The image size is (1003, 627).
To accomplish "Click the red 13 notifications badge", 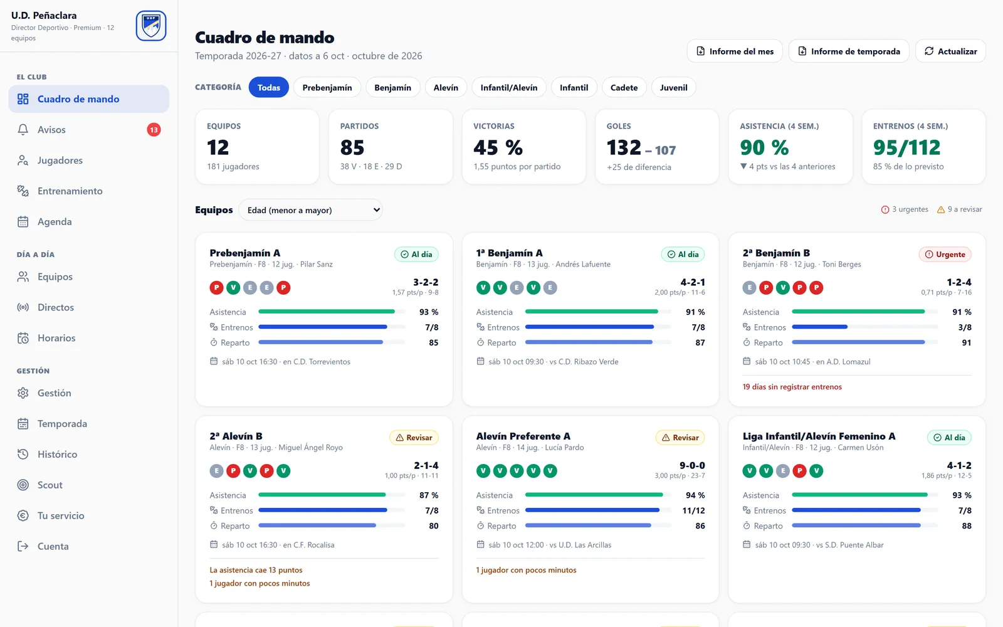I will (x=154, y=130).
